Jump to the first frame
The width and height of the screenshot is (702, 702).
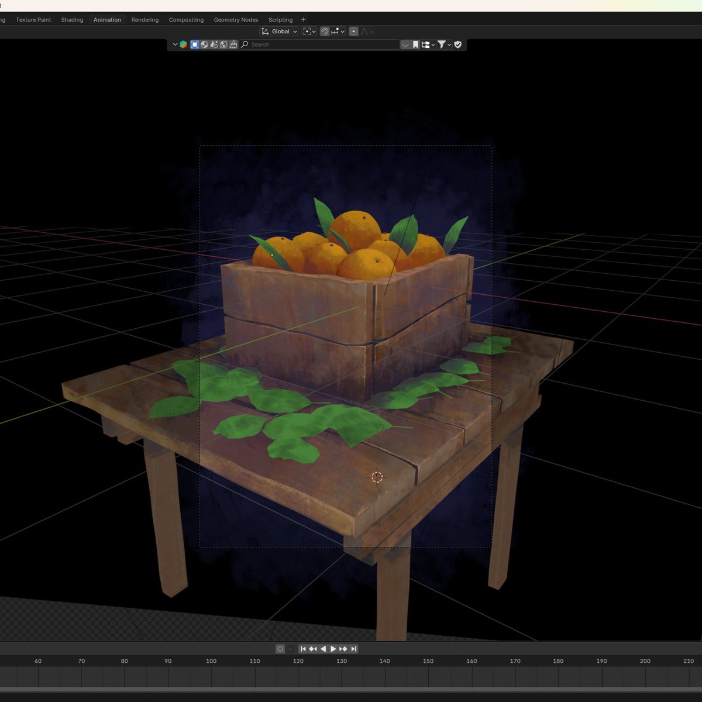303,649
